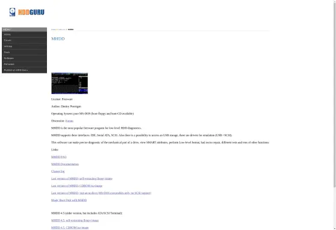
Task: Open the Docs menu entry
Action: click(25, 52)
